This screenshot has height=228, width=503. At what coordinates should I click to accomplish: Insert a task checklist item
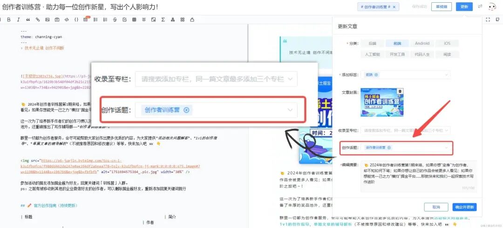tap(124, 20)
